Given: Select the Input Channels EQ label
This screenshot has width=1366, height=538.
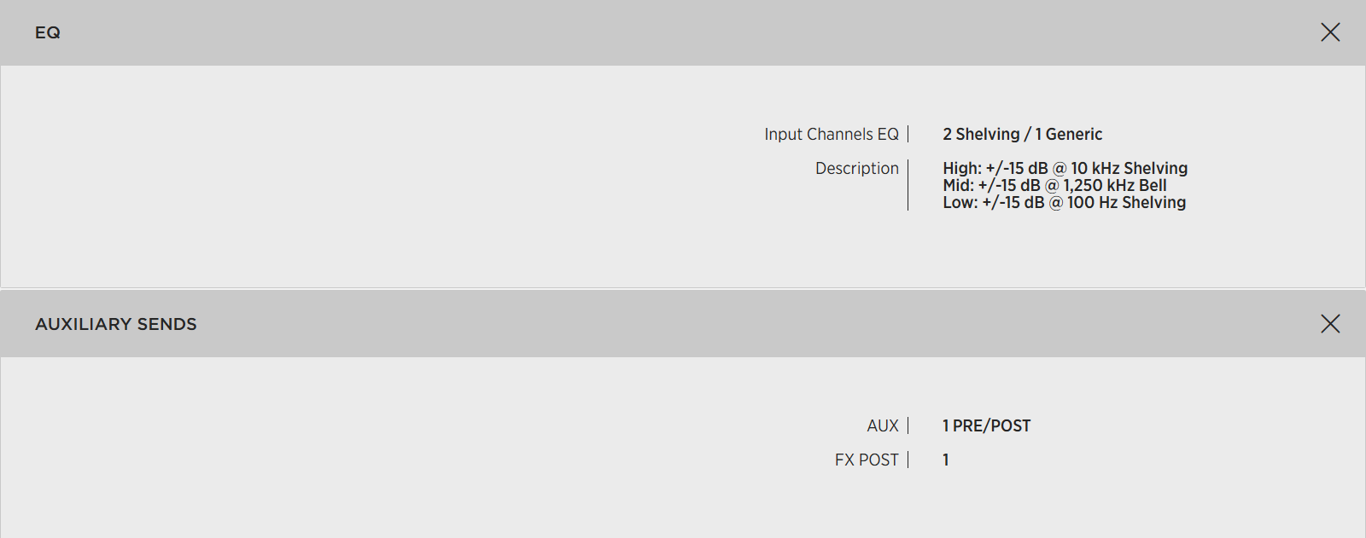Looking at the screenshot, I should coord(831,135).
